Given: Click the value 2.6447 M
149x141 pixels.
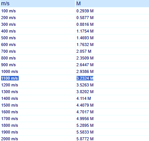Looking at the screenshot, I should coord(85,65).
